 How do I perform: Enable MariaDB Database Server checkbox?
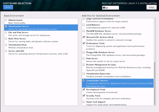[84, 31]
